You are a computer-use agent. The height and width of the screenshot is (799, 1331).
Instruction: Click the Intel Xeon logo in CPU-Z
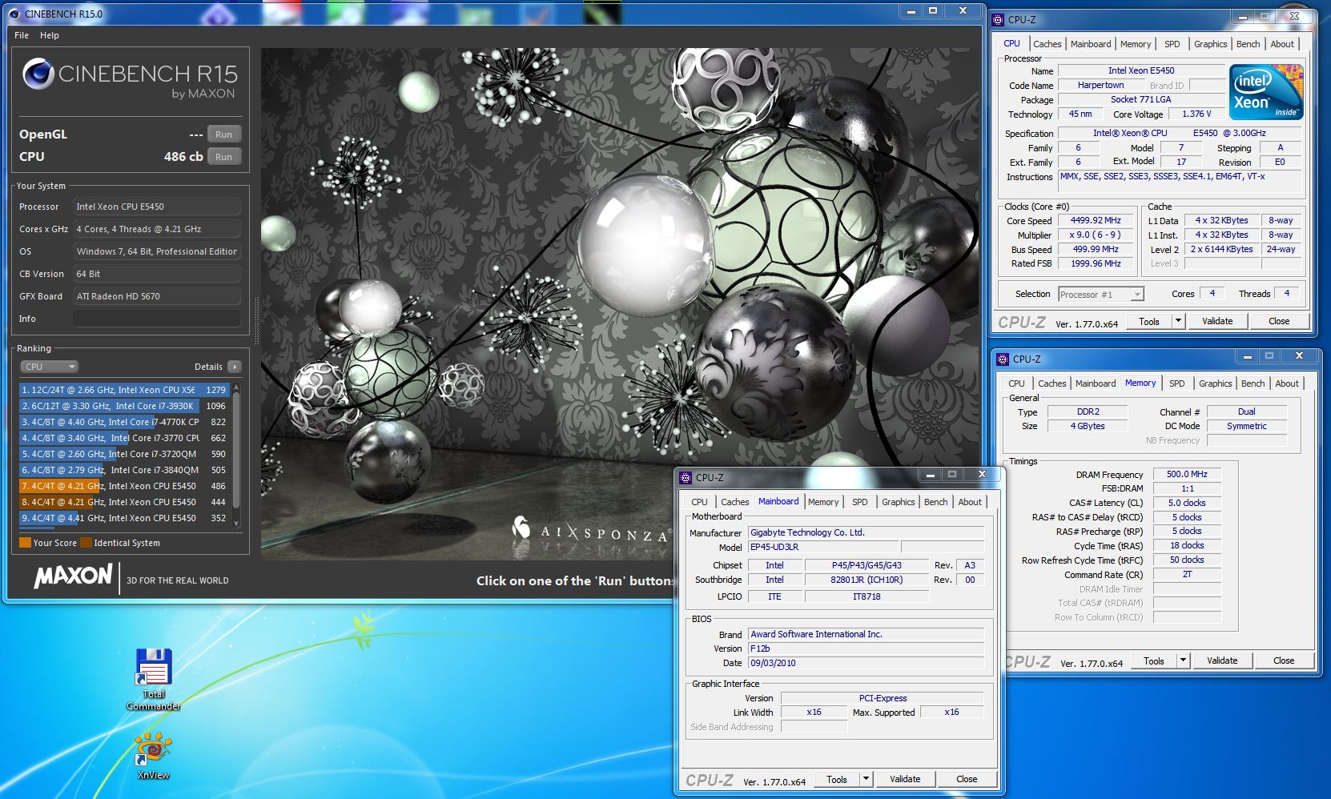[1266, 92]
